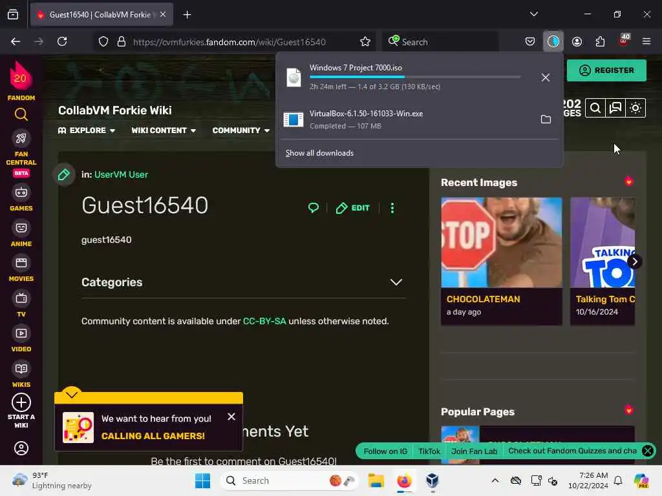
Task: Click the extension icon with the 40 badge
Action: [624, 41]
